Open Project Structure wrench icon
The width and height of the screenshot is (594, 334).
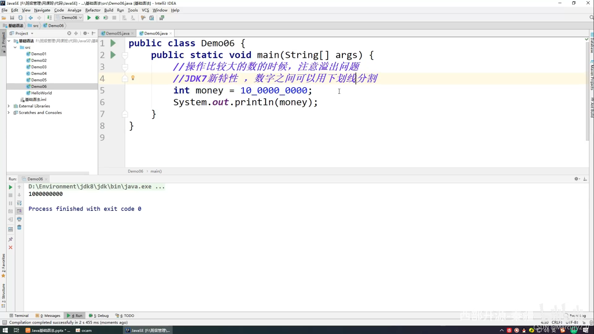(x=143, y=18)
